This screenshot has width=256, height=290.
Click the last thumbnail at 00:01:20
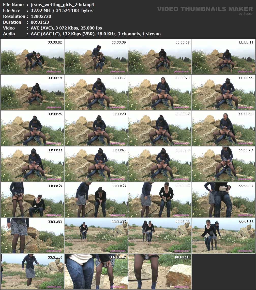tap(160, 271)
